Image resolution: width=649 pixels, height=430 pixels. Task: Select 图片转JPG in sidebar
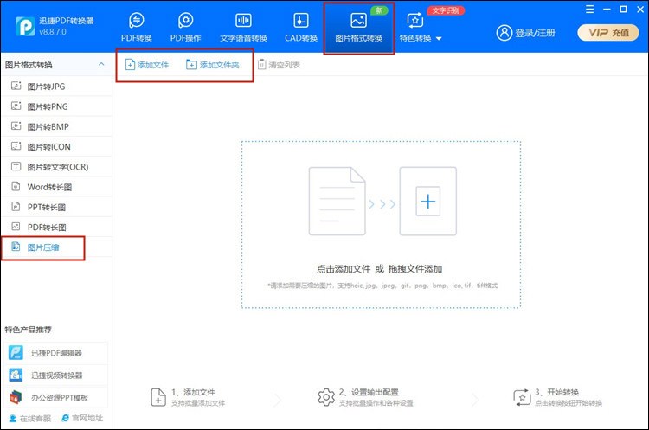point(57,86)
